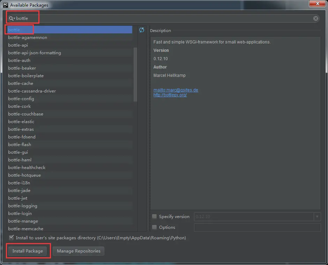
Task: Select bottle-cache in the list
Action: pos(70,83)
